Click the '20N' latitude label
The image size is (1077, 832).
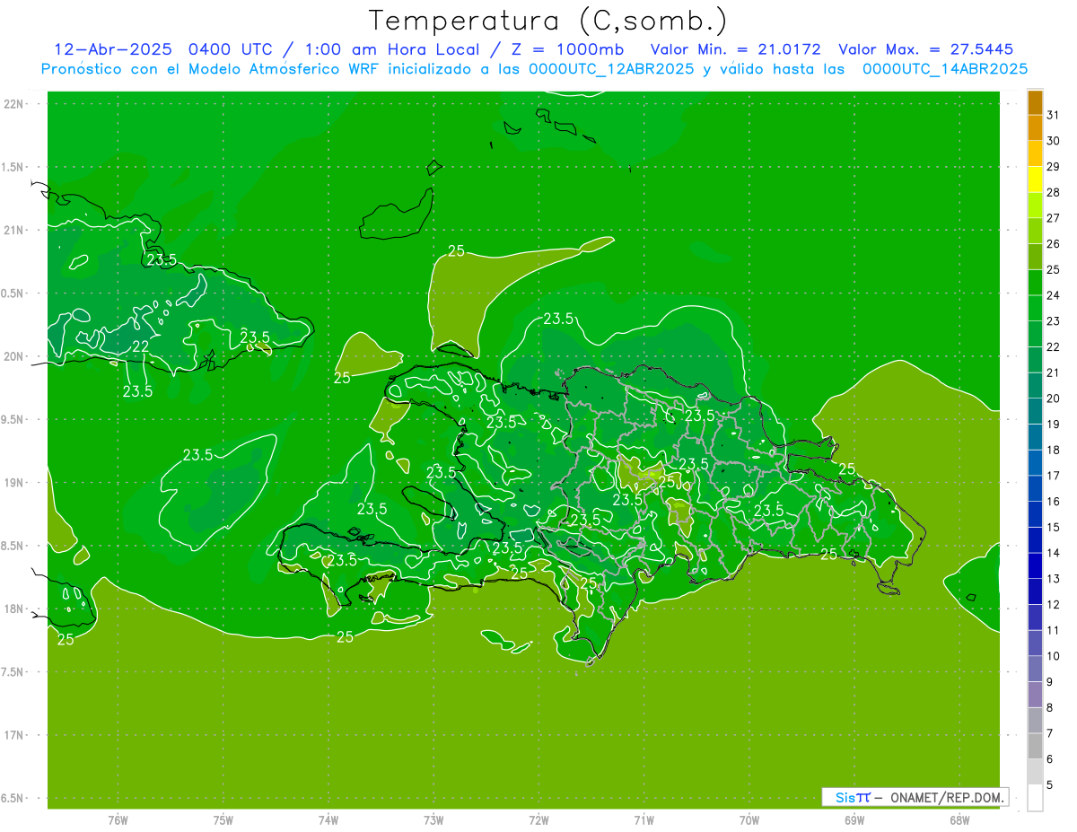pyautogui.click(x=13, y=356)
